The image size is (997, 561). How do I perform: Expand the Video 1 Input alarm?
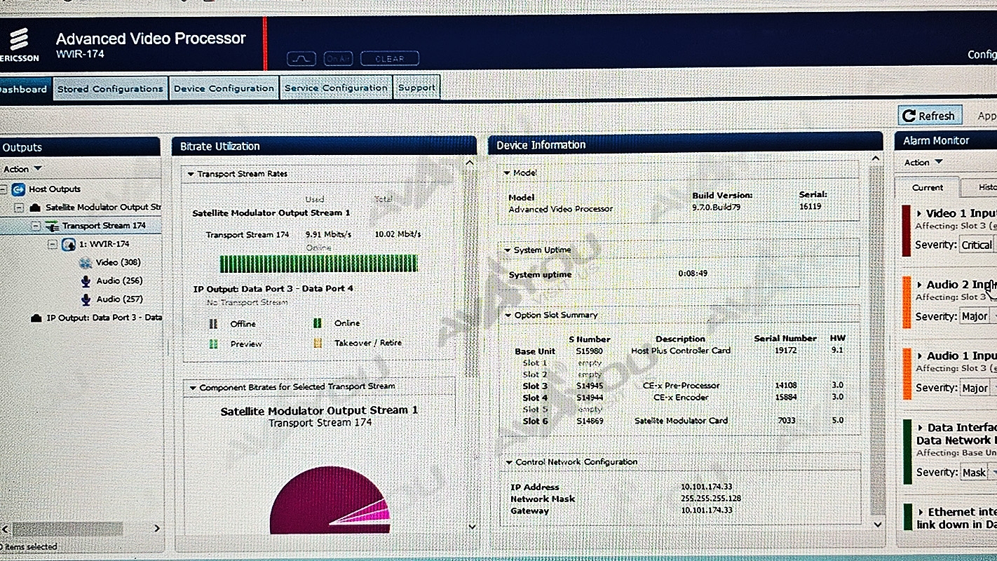click(919, 214)
